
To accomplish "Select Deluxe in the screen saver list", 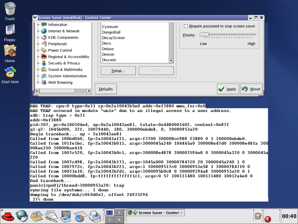I will tap(108, 49).
